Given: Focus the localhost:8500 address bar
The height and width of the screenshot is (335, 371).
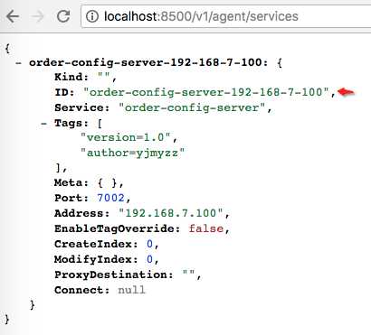Looking at the screenshot, I should (x=226, y=16).
